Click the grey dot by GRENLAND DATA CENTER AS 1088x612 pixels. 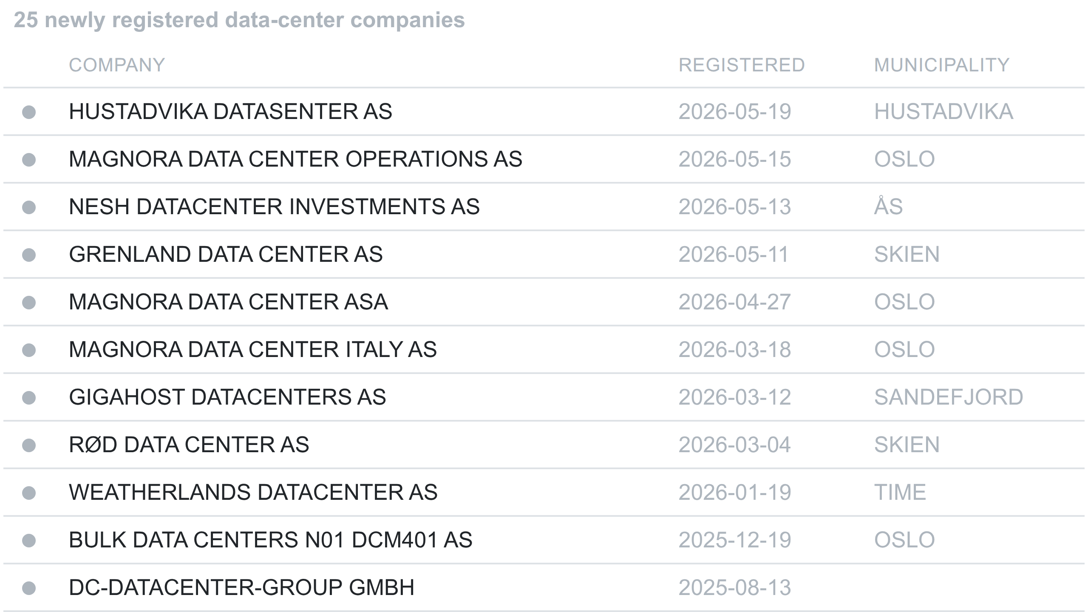(x=29, y=255)
